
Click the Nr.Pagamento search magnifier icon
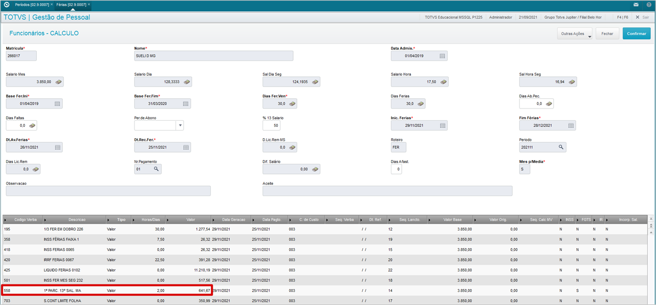coord(156,169)
